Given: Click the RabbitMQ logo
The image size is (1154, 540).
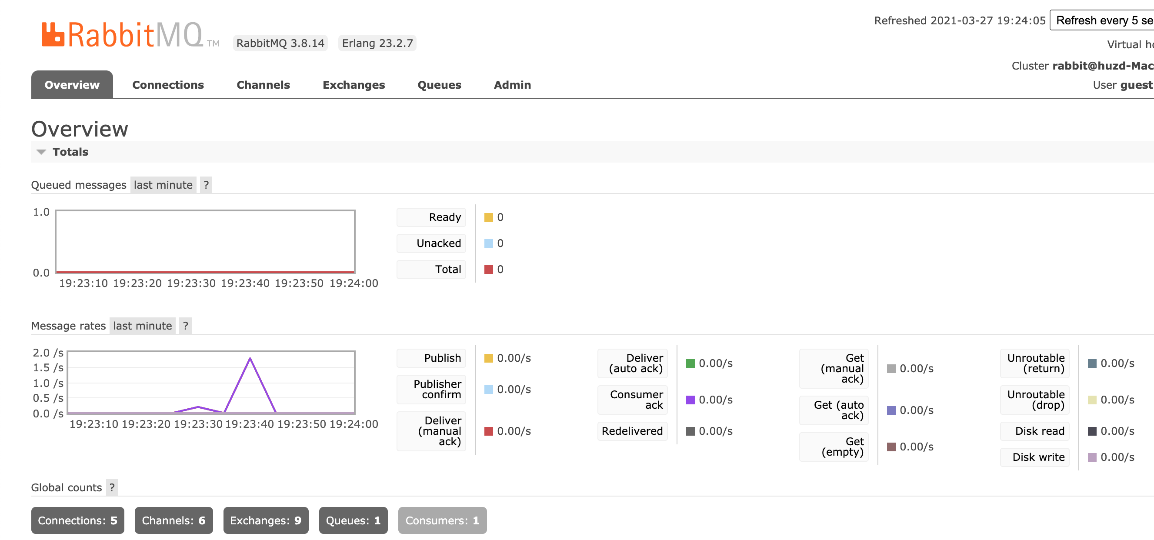Looking at the screenshot, I should click(130, 35).
